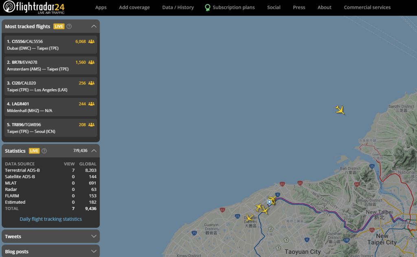
Task: Click help icon beside Most tracked flights
Action: pos(69,26)
